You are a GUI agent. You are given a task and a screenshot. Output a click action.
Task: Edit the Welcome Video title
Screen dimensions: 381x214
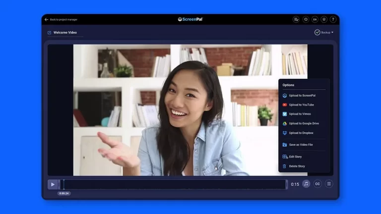65,33
